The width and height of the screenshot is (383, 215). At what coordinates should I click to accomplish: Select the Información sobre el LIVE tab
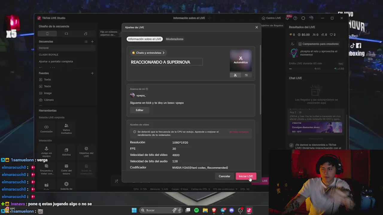145,39
